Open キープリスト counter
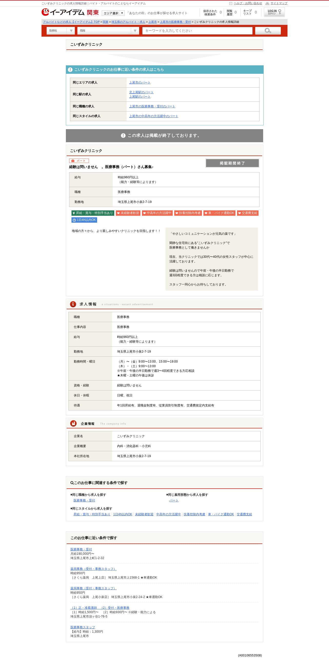 click(x=250, y=13)
